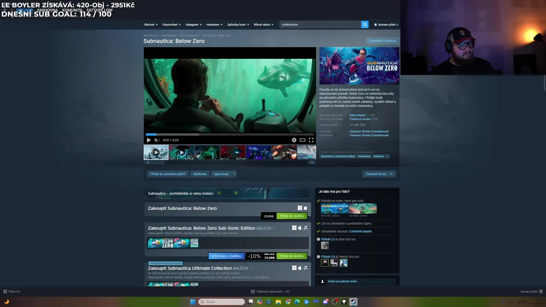Open KOMUNITA tab in Steam header

coord(73,10)
